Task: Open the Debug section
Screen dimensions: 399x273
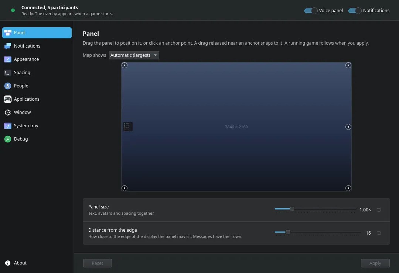Action: click(37, 139)
